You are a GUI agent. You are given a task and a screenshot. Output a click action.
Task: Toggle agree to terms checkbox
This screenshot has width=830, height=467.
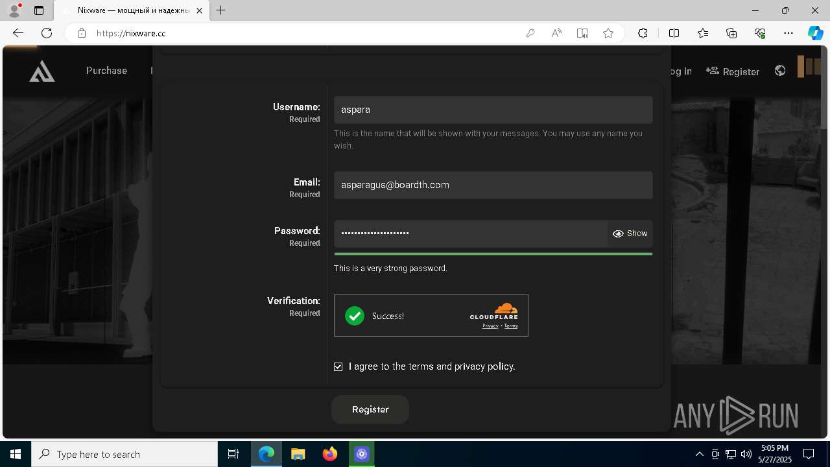pyautogui.click(x=338, y=366)
